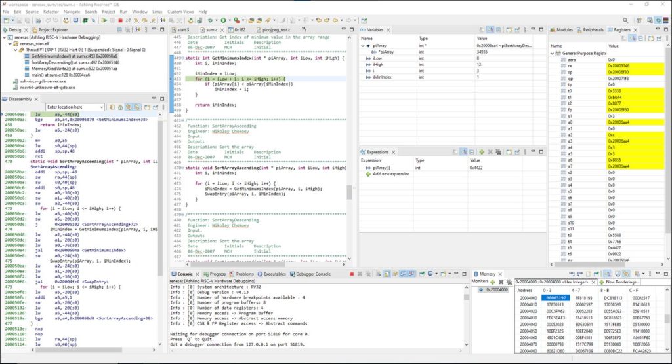Click the Resume (green play) debug icon

[x=104, y=20]
